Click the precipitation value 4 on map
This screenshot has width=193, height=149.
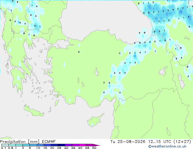pyautogui.click(x=173, y=10)
